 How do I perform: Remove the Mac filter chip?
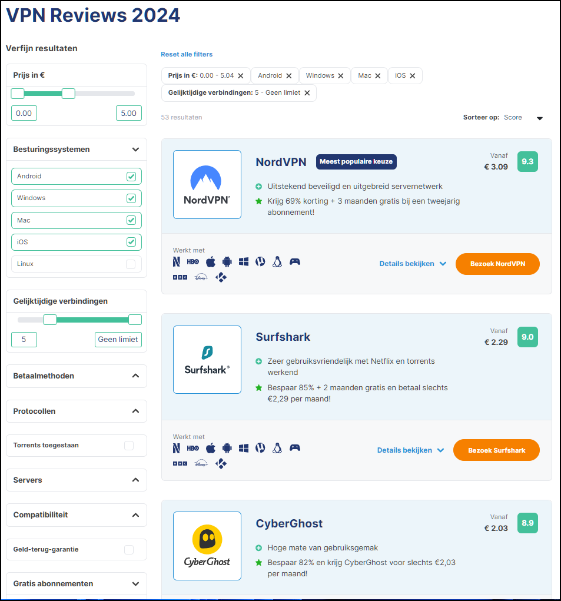378,76
